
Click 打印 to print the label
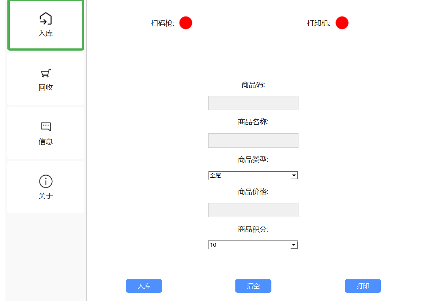click(362, 286)
